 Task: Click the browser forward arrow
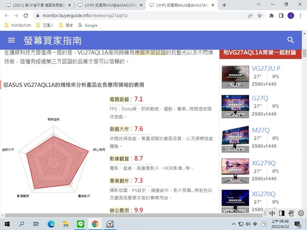click(x=16, y=16)
